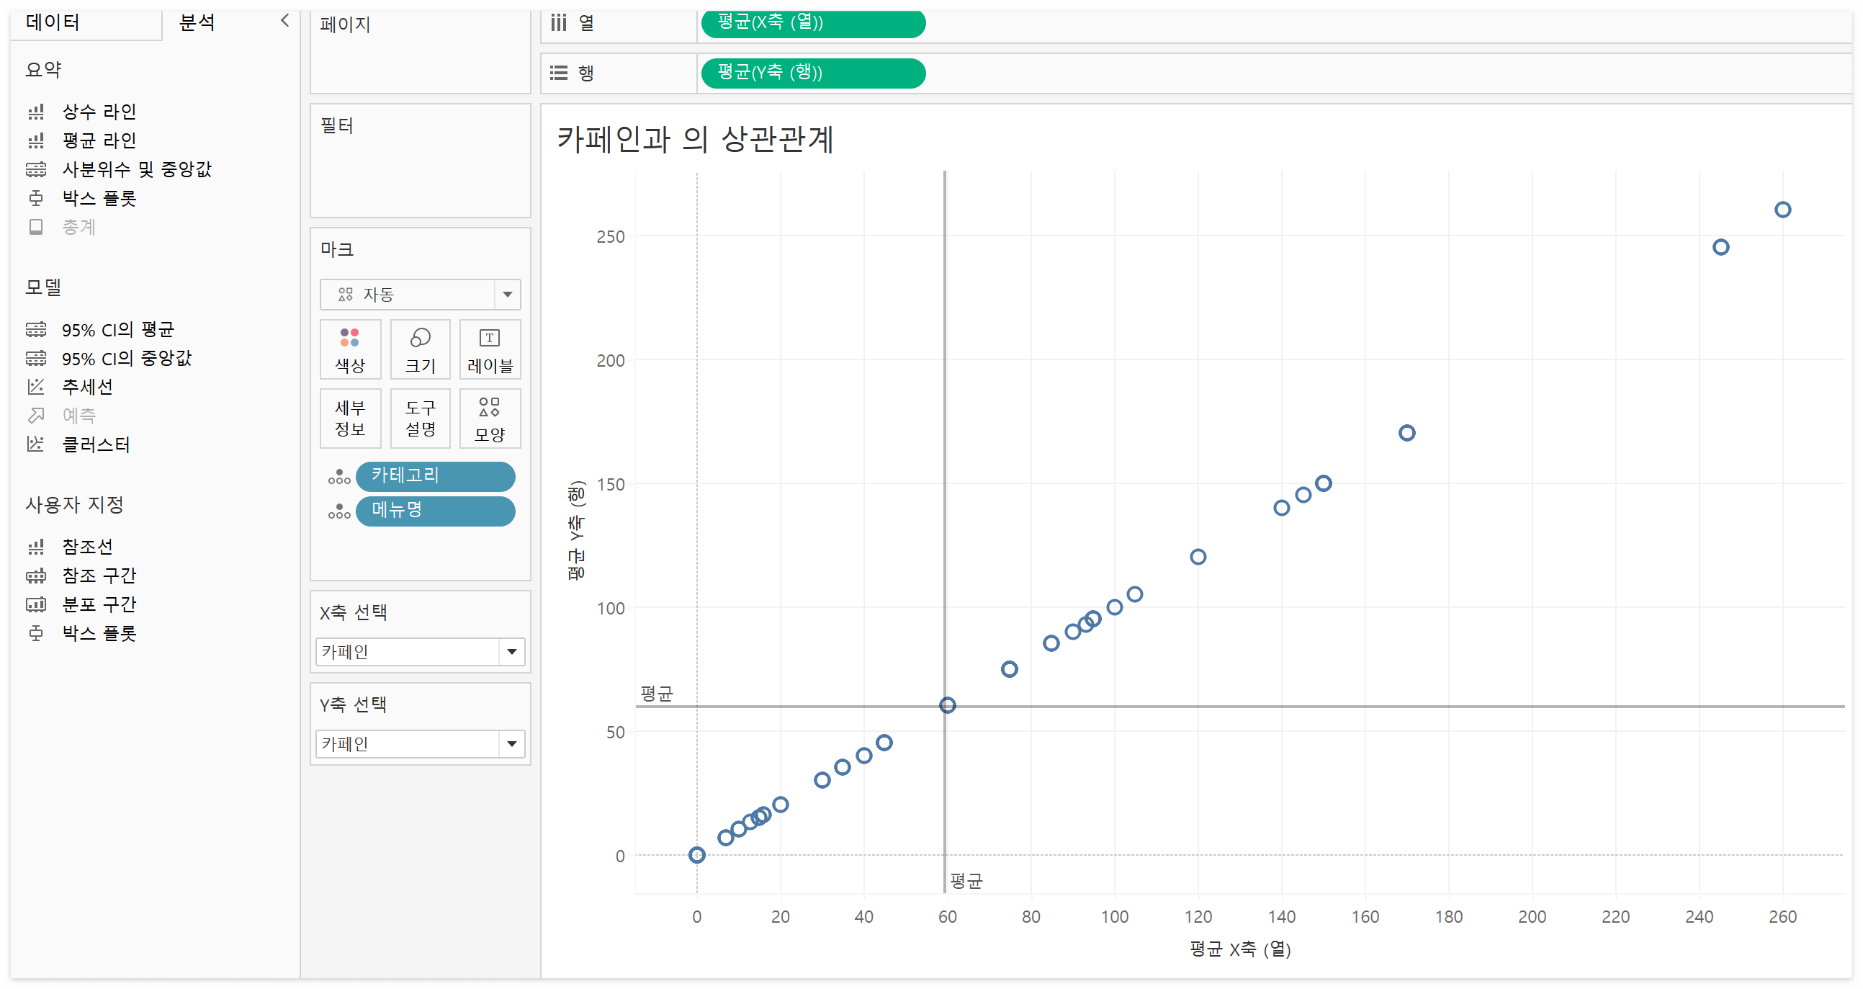Click the detail icon beside the 카테고리 pill

338,477
